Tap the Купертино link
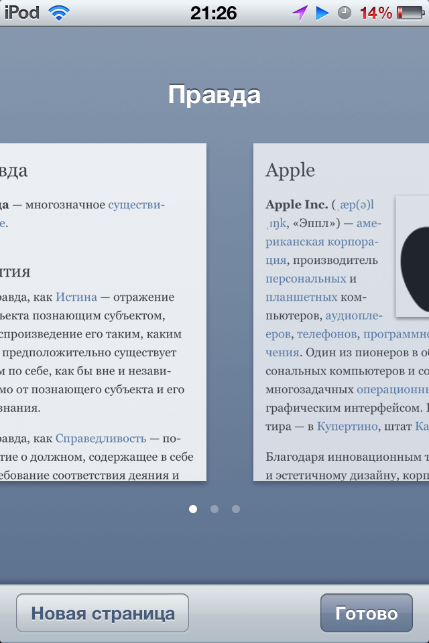429x643 pixels. coord(347,427)
